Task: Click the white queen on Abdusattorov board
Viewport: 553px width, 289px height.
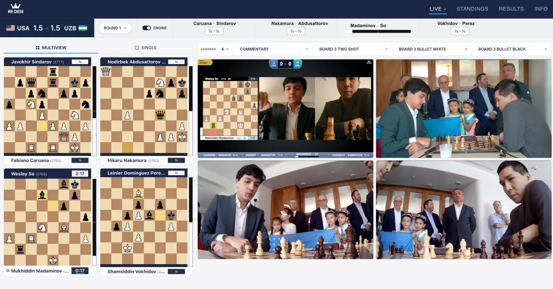Action: coord(105,71)
